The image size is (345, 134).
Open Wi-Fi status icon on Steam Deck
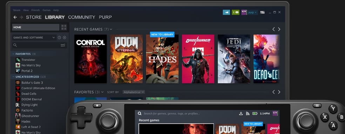(x=248, y=113)
